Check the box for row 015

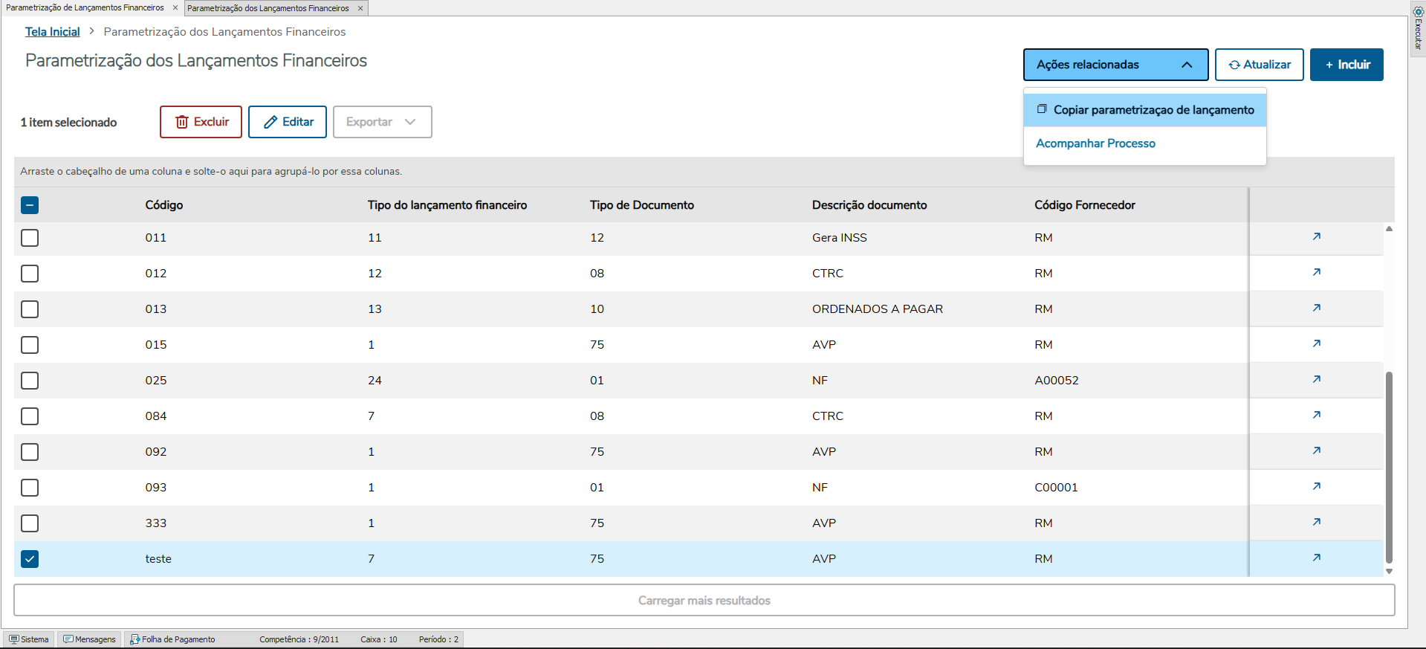tap(30, 345)
